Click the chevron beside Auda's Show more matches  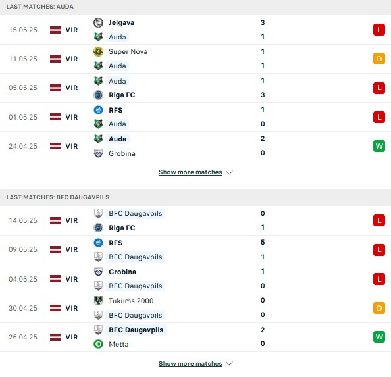click(229, 172)
